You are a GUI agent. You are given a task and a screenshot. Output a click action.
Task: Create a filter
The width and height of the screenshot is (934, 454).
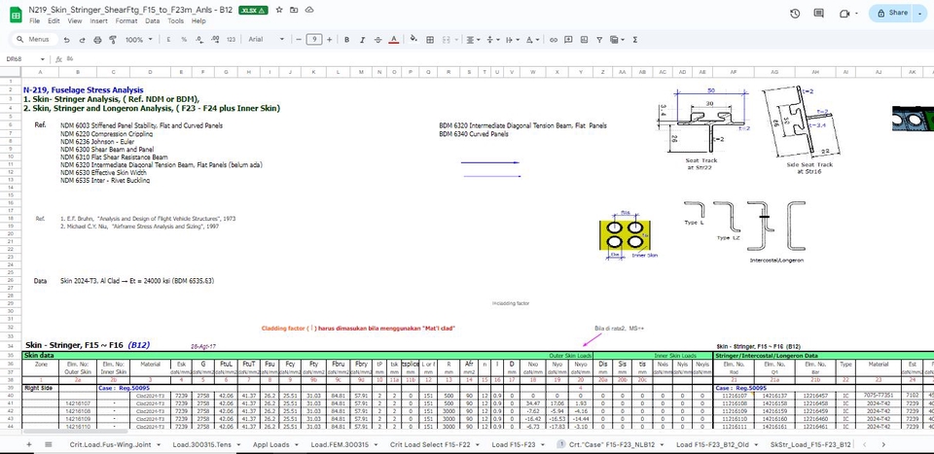click(599, 40)
